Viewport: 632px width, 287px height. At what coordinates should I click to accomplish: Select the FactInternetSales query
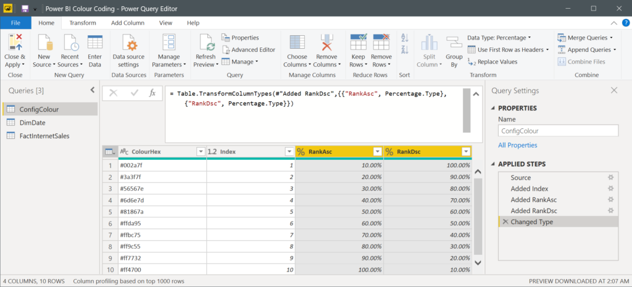click(x=50, y=136)
